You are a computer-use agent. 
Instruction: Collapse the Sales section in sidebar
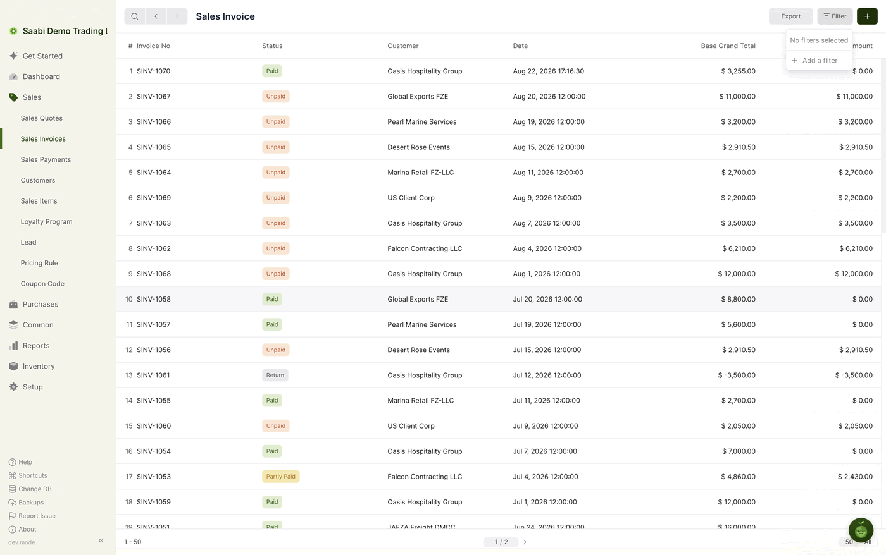pos(32,97)
